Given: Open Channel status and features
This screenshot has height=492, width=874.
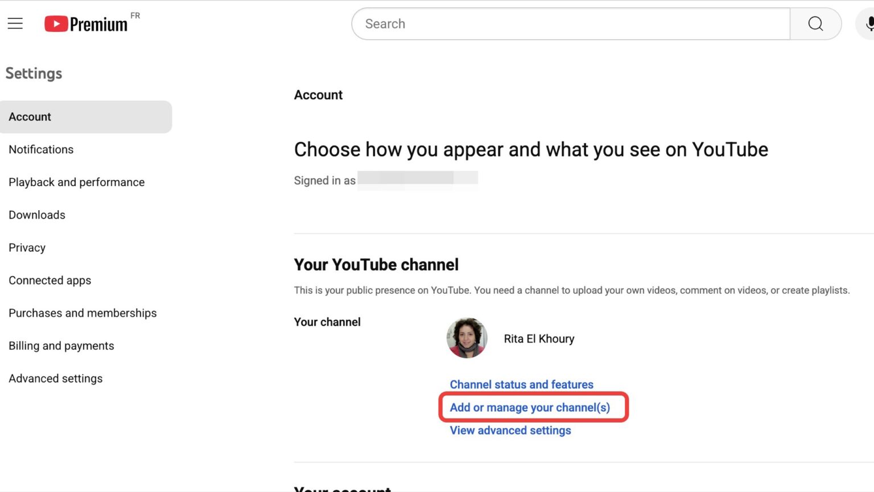Looking at the screenshot, I should point(521,384).
